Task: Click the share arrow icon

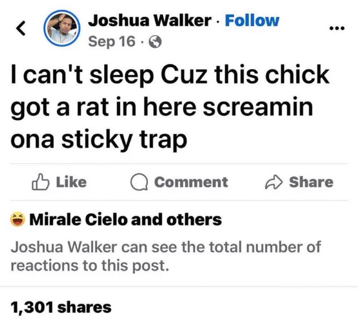Action: coord(274,183)
